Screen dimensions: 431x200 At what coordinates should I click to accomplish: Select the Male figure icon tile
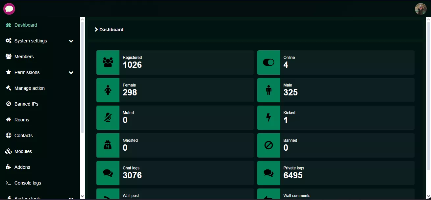tap(269, 90)
